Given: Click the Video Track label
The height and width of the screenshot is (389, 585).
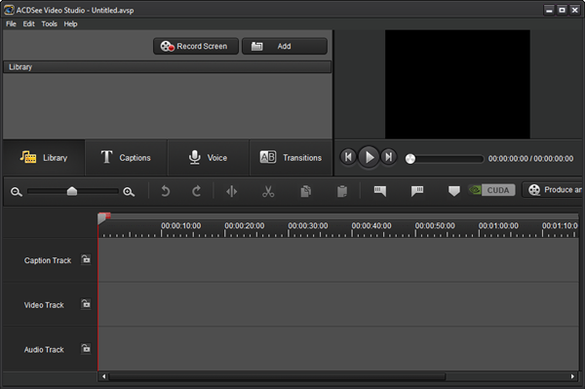Looking at the screenshot, I should (x=44, y=305).
